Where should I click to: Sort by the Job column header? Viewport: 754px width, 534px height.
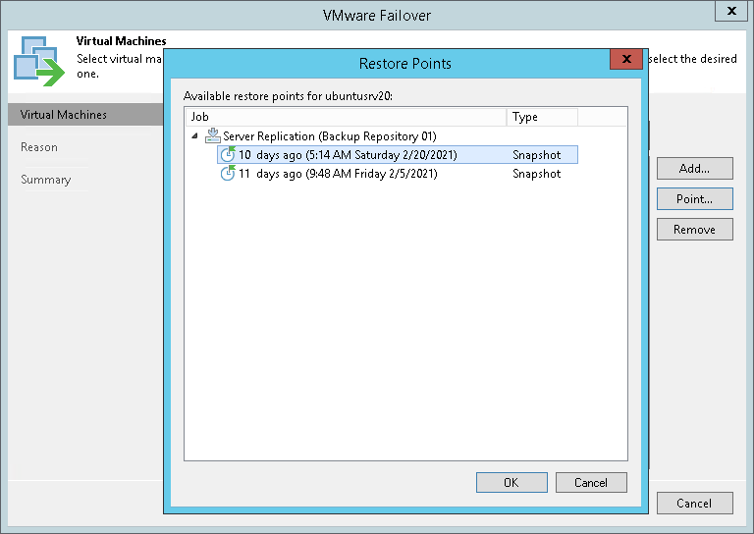[346, 117]
